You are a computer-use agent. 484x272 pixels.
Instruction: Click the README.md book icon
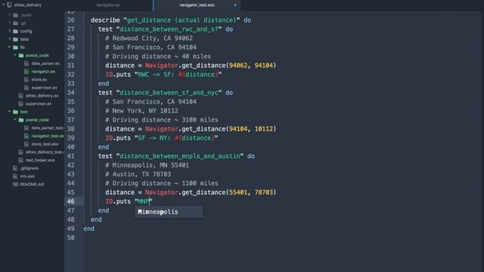tap(15, 184)
